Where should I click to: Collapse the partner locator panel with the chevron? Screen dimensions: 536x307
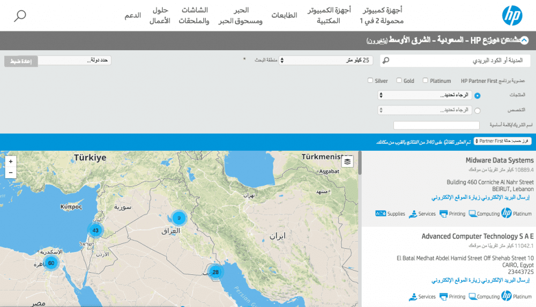[524, 41]
